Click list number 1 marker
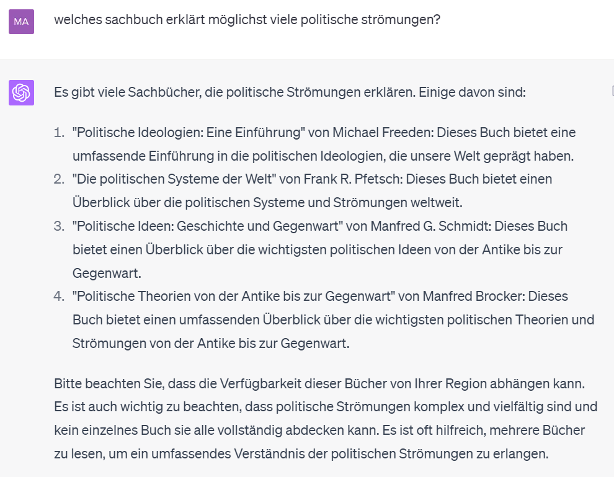This screenshot has width=614, height=477. 59,132
